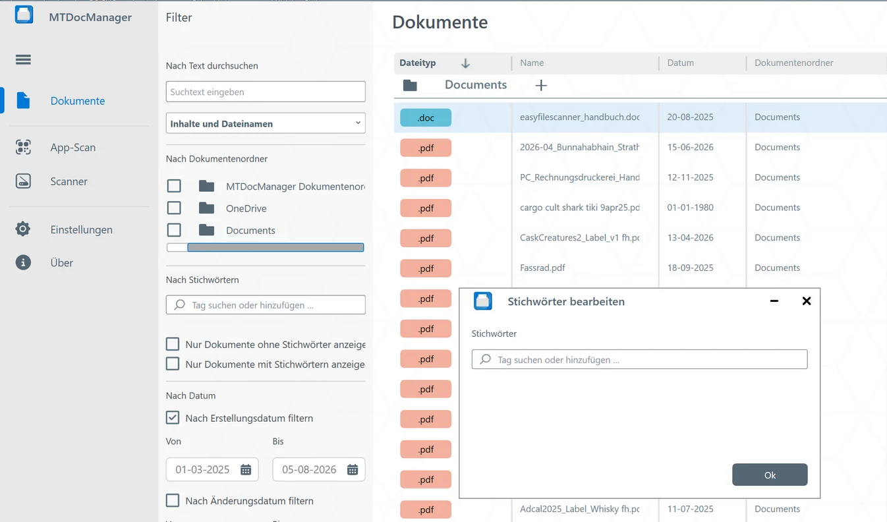Enable Nach Änderungsdatum filtern
Image resolution: width=887 pixels, height=522 pixels.
[173, 501]
